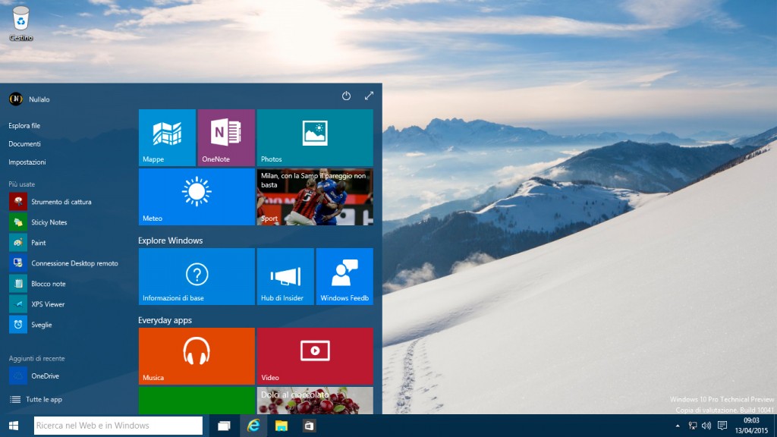
Task: Open Informazioni di base tile
Action: click(x=197, y=276)
